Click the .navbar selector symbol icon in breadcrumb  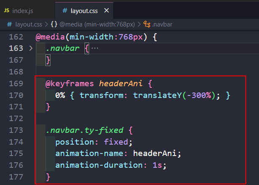pos(147,24)
